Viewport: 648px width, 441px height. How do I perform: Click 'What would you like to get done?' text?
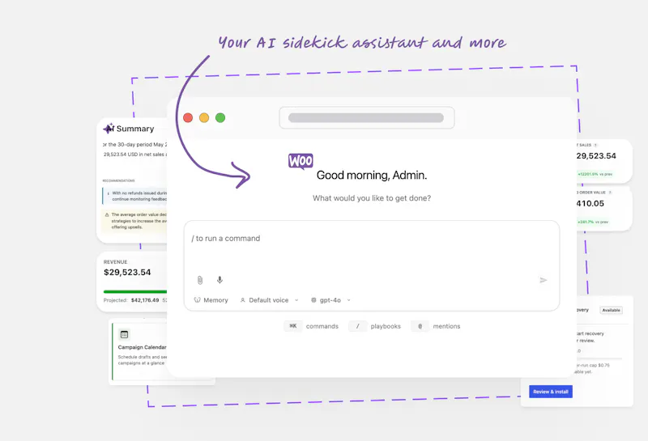point(372,198)
